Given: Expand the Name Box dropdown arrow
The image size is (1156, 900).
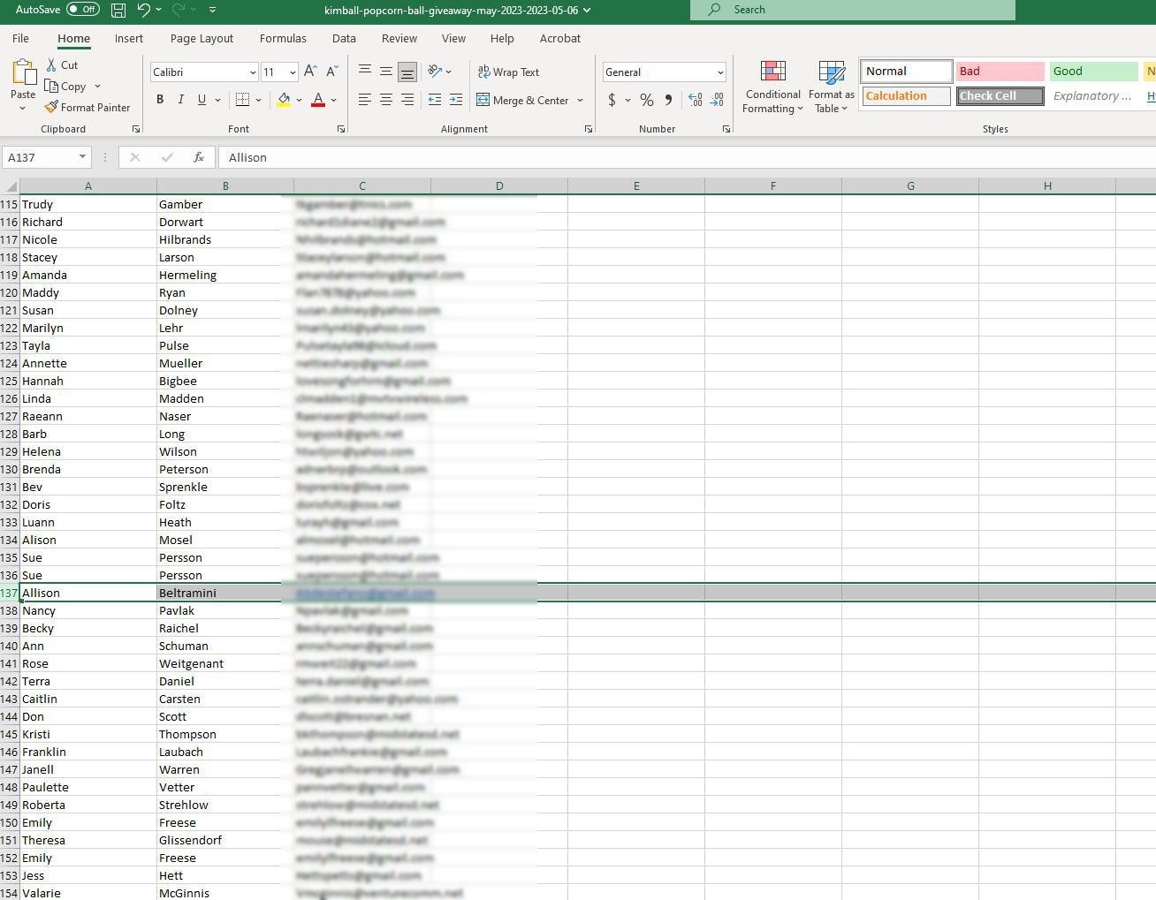Looking at the screenshot, I should pos(82,157).
